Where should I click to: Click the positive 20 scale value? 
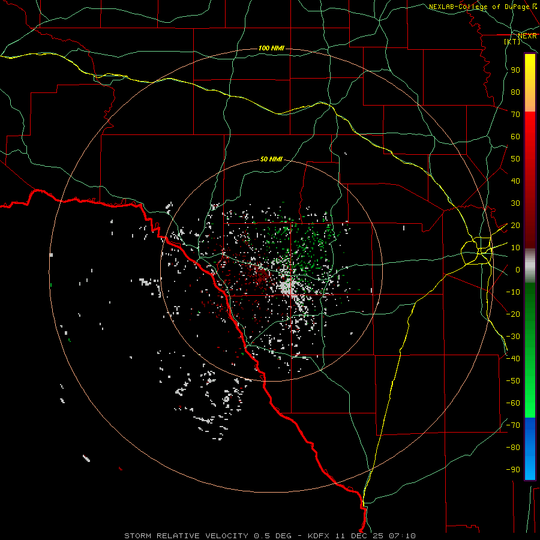pos(515,226)
